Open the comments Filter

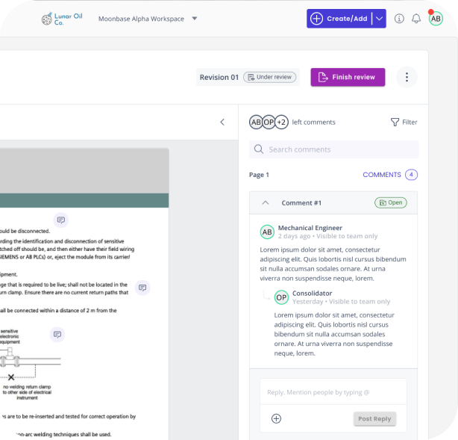click(x=404, y=122)
